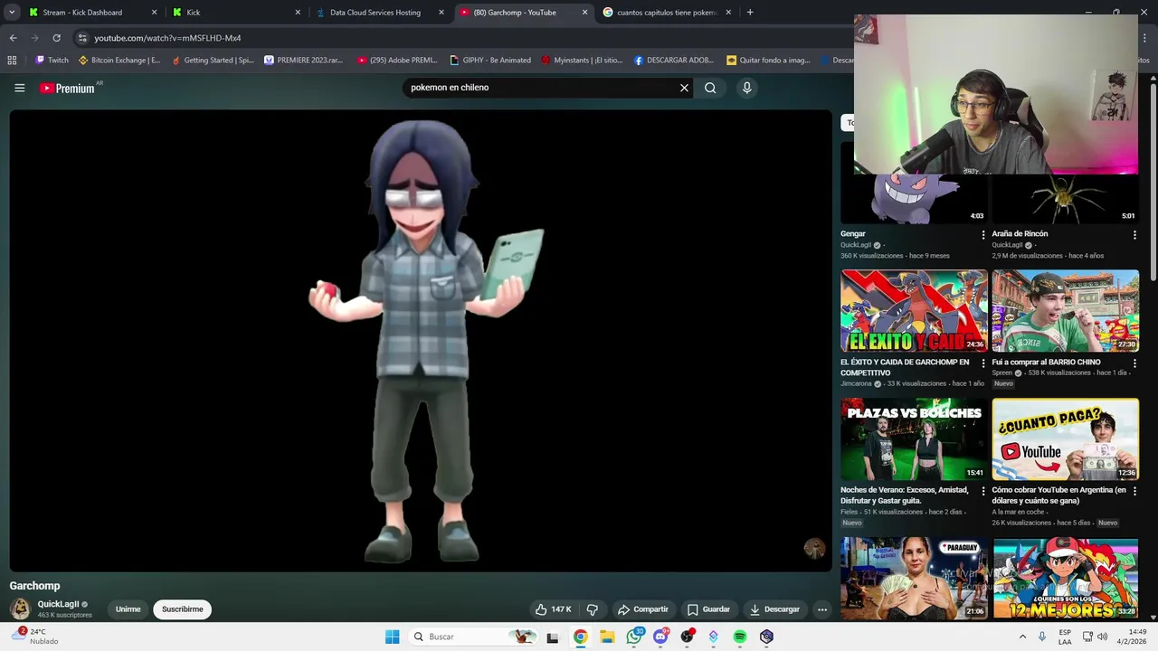Click the Unirme join button
1158x651 pixels.
pos(128,609)
